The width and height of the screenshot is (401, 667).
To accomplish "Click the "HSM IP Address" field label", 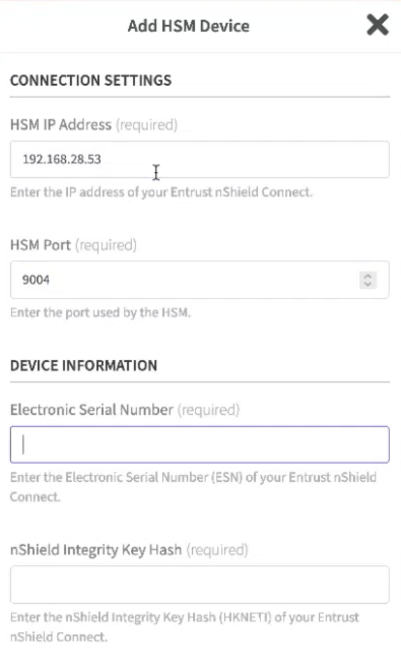I will click(x=61, y=124).
